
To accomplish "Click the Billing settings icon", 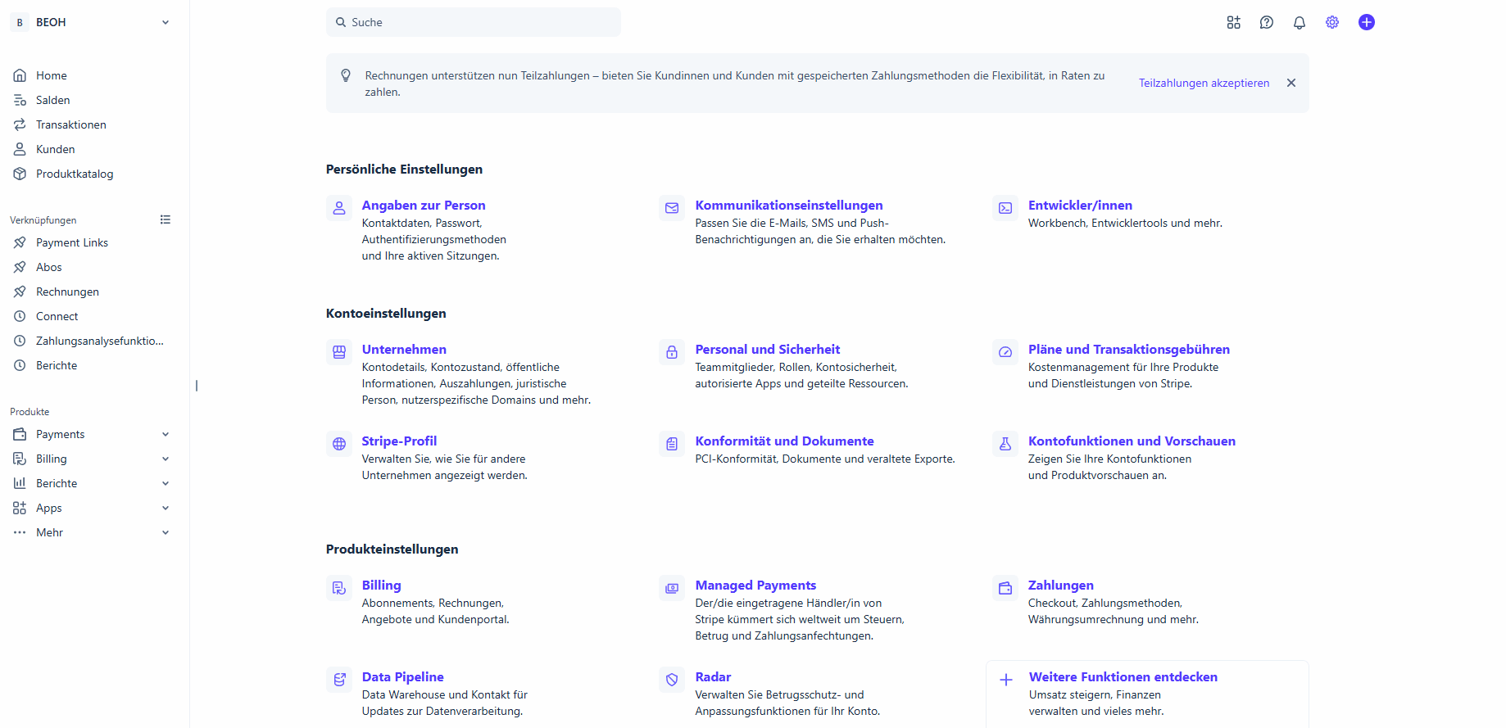I will coord(339,588).
